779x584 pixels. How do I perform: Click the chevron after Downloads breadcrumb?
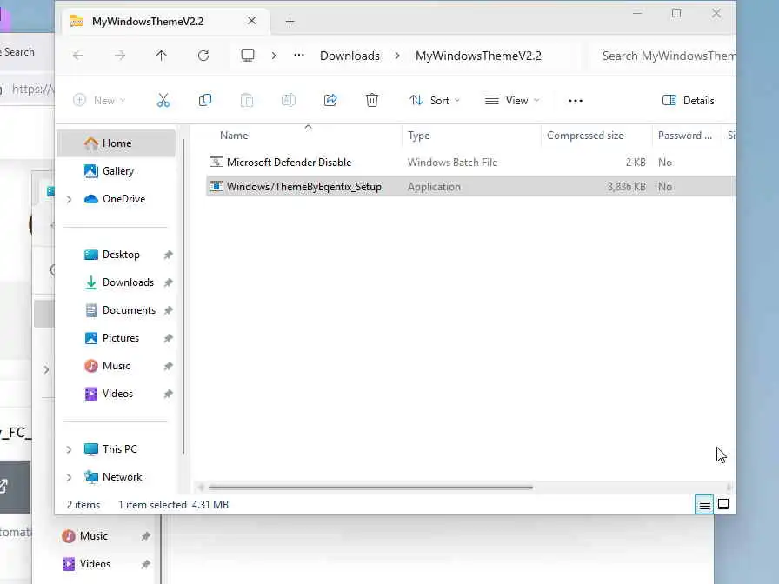point(397,56)
